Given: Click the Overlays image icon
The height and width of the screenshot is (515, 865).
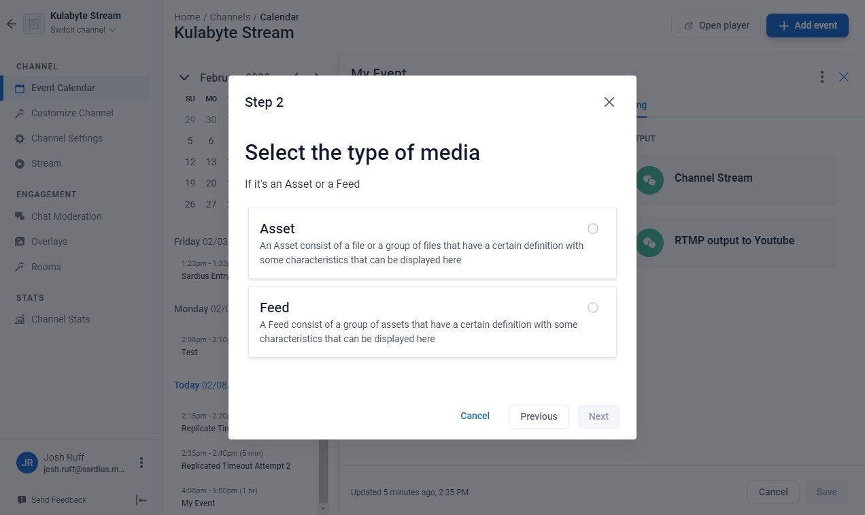Looking at the screenshot, I should pyautogui.click(x=20, y=242).
